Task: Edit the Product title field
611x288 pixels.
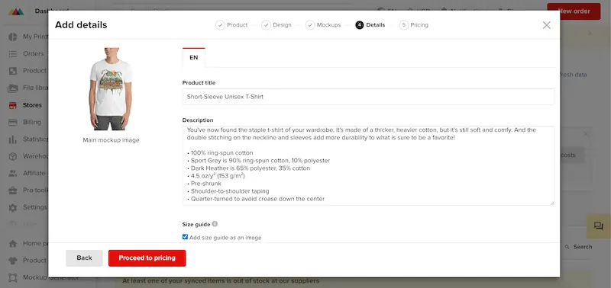Action: (368, 97)
